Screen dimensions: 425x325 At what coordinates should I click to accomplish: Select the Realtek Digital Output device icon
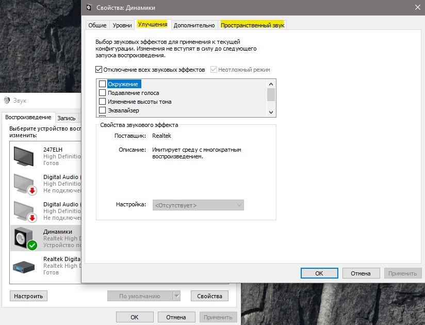point(24,267)
